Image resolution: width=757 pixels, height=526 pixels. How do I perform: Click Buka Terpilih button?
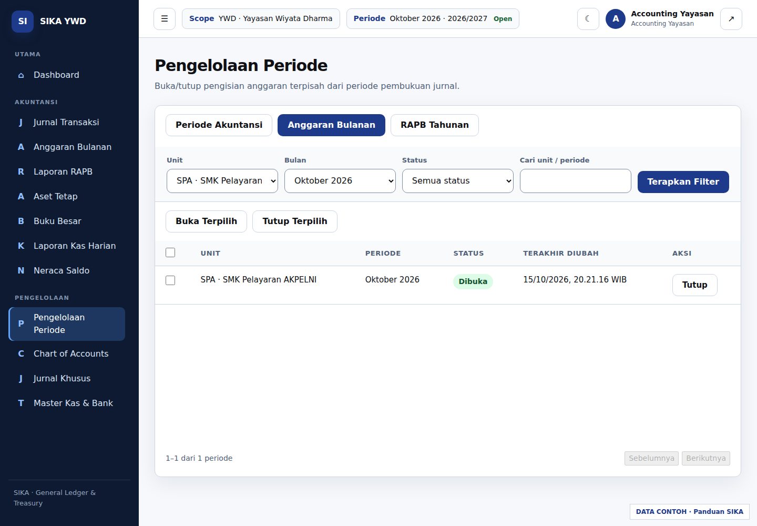pyautogui.click(x=206, y=221)
